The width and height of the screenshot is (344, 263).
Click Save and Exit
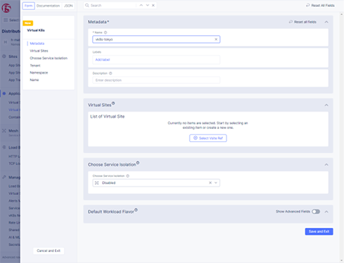click(x=319, y=231)
